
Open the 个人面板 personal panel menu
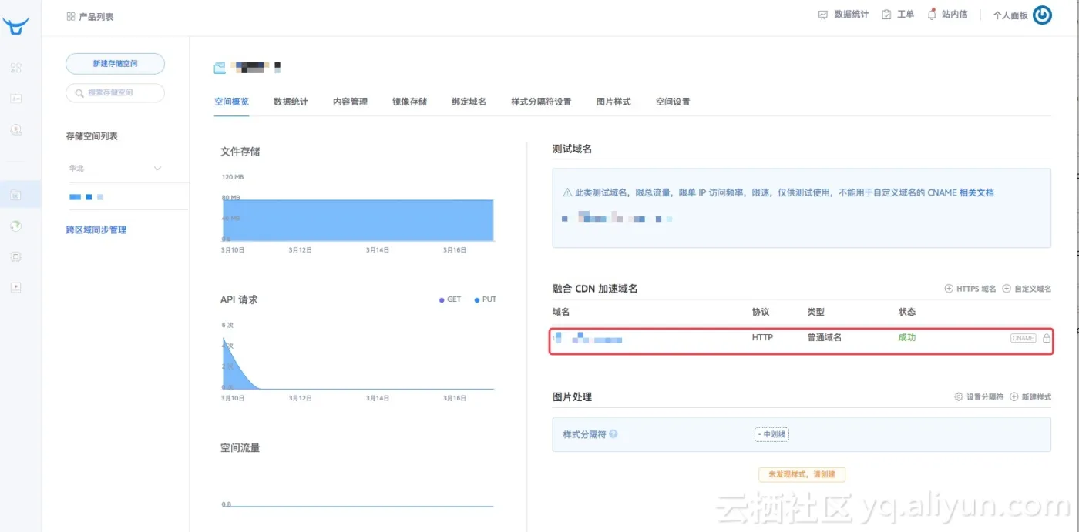click(x=1010, y=15)
